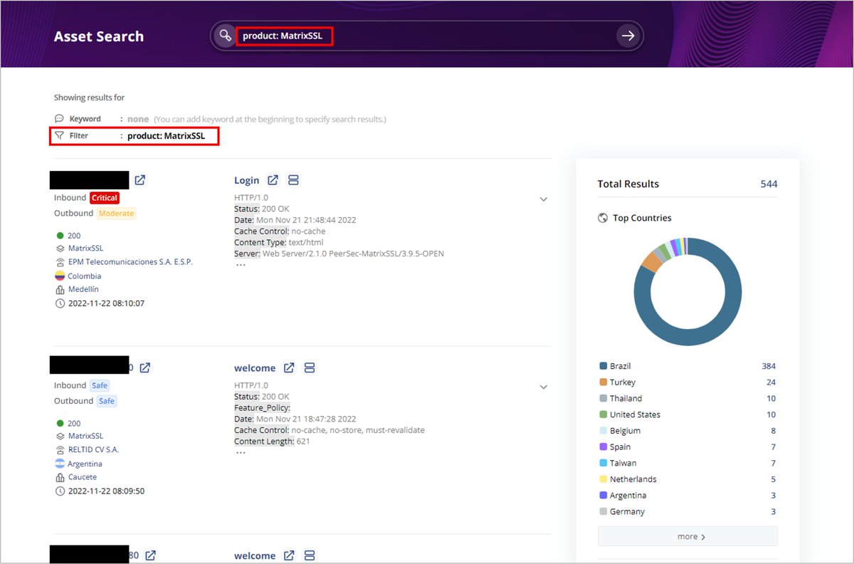Expand the ellipsis under second welcome headers

click(241, 452)
